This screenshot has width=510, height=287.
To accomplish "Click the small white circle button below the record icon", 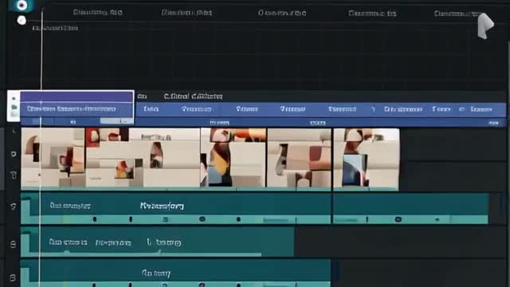I will 22,21.
